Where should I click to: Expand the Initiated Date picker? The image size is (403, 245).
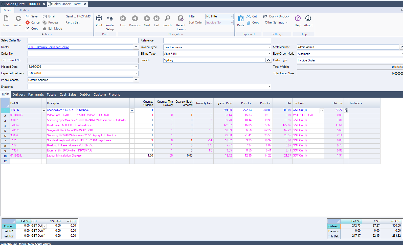(136, 67)
